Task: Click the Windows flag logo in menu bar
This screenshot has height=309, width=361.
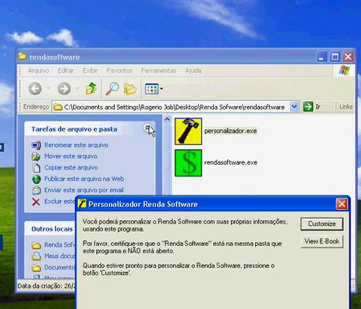Action: tap(344, 70)
